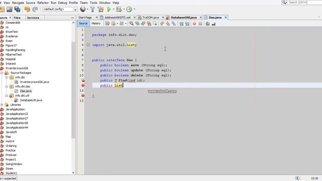Screen dimensions: 322x181
Task: Click the Back navigation editor icon
Action: click(113, 24)
